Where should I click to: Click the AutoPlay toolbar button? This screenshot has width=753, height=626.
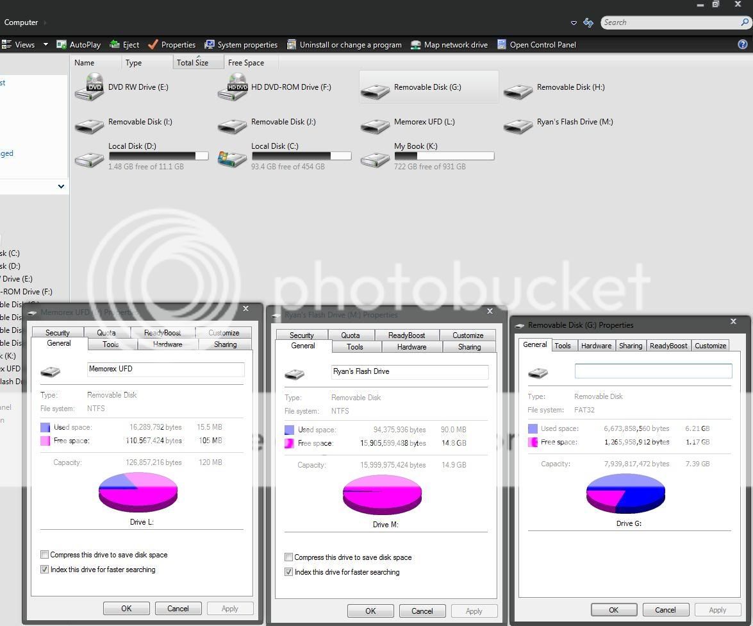tap(78, 45)
